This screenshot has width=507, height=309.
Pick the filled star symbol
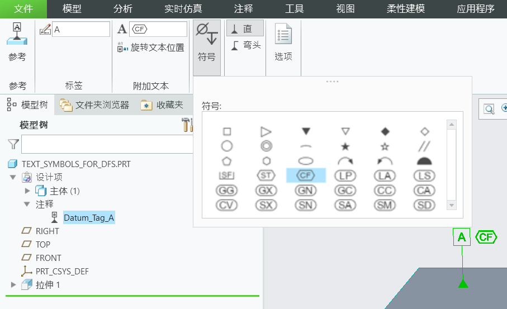click(345, 146)
